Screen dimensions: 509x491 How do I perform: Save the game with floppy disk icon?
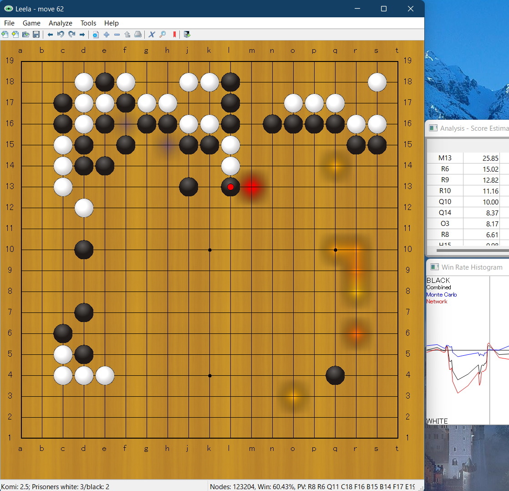[x=36, y=35]
